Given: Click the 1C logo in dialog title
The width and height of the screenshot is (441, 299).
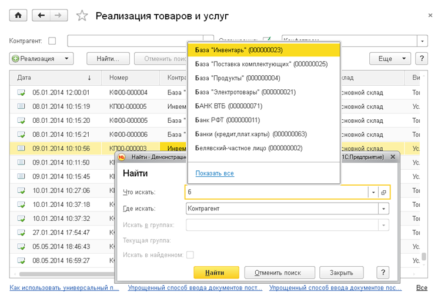Looking at the screenshot, I should [x=122, y=157].
